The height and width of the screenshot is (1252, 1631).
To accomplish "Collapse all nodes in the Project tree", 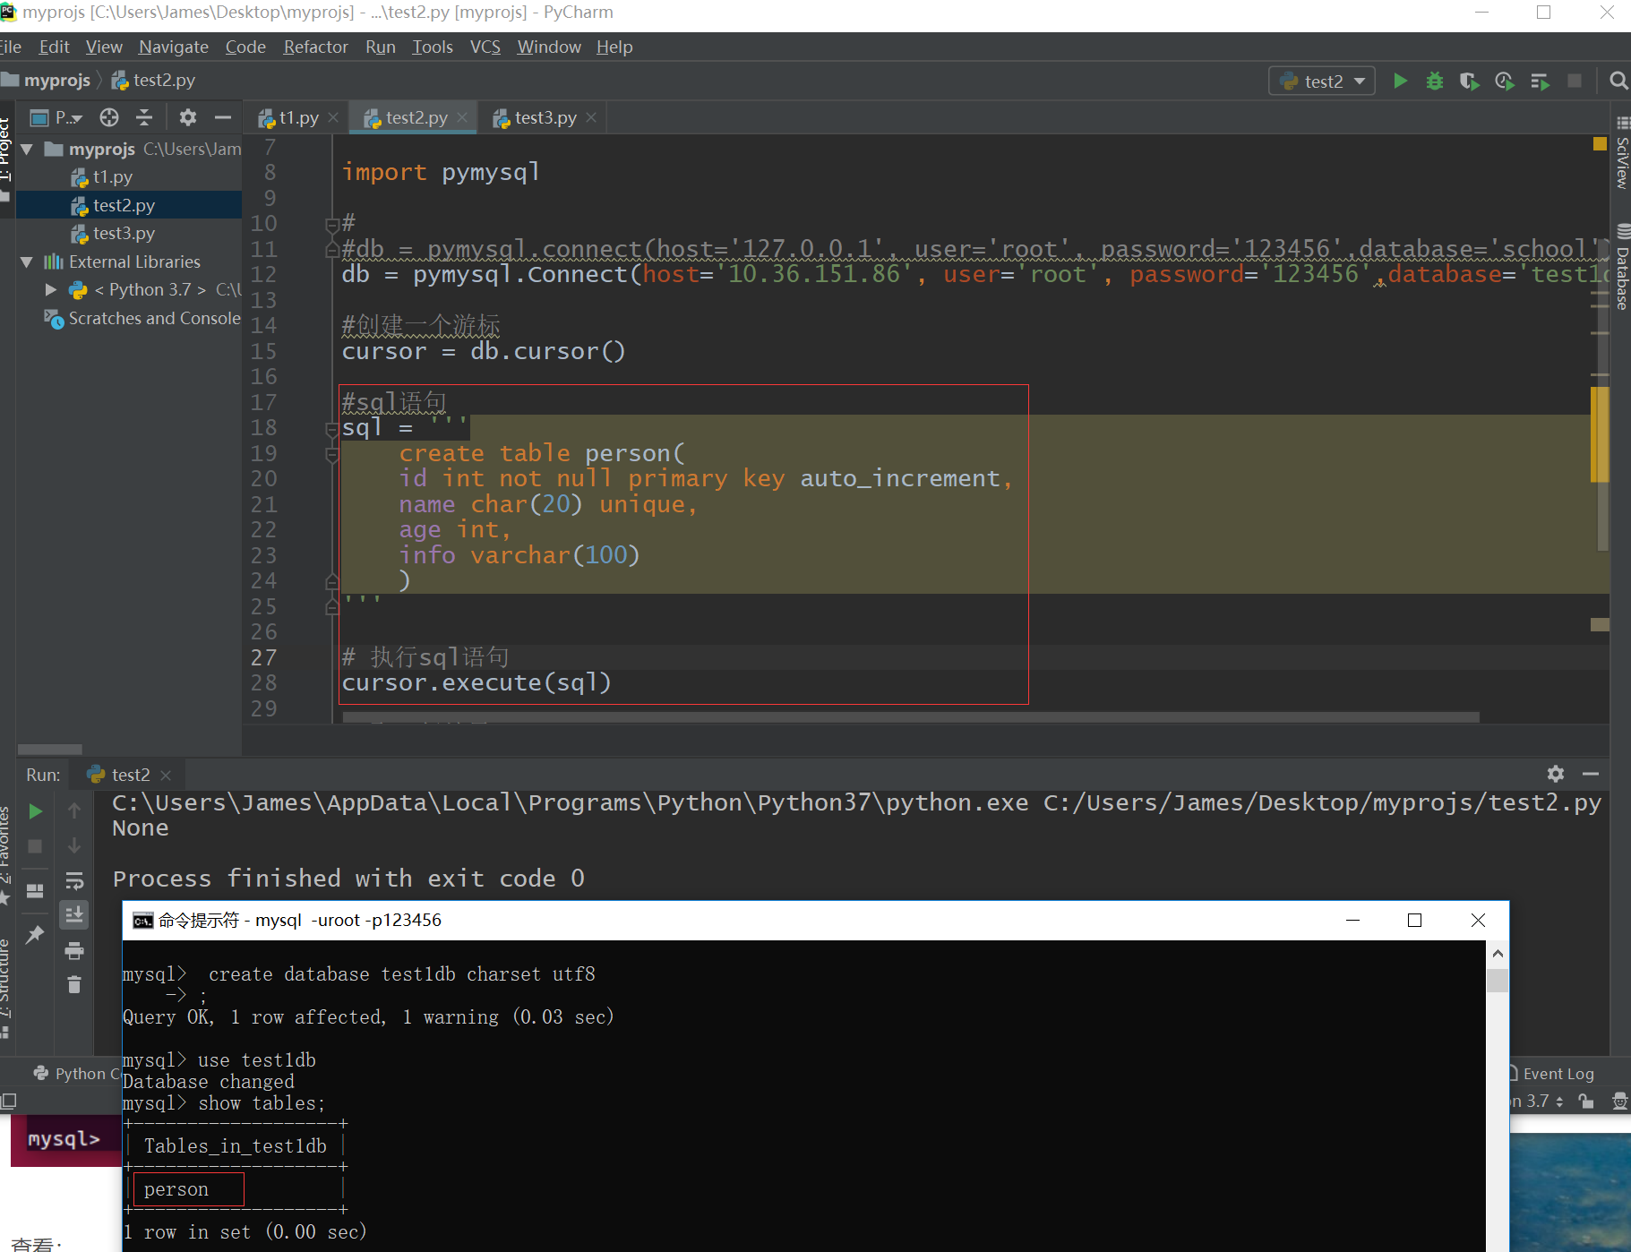I will coord(144,117).
